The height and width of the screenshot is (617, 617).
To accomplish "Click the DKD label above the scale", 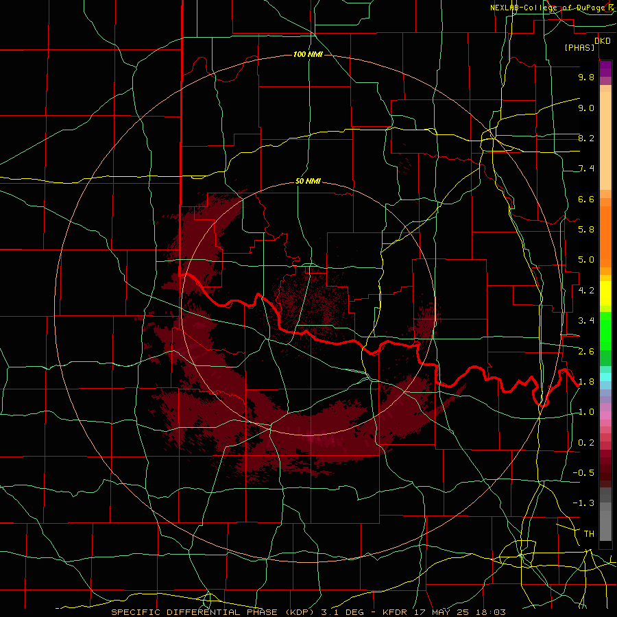I will (603, 40).
